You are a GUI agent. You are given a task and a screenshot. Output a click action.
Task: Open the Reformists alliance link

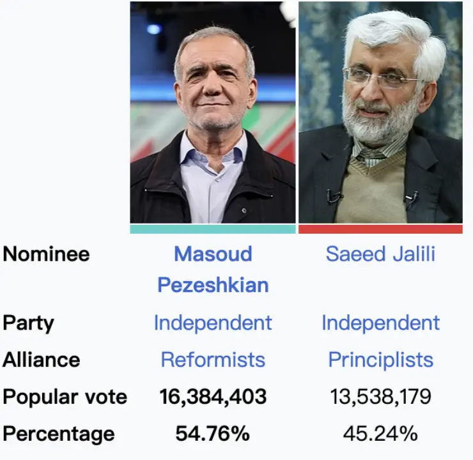(x=213, y=360)
